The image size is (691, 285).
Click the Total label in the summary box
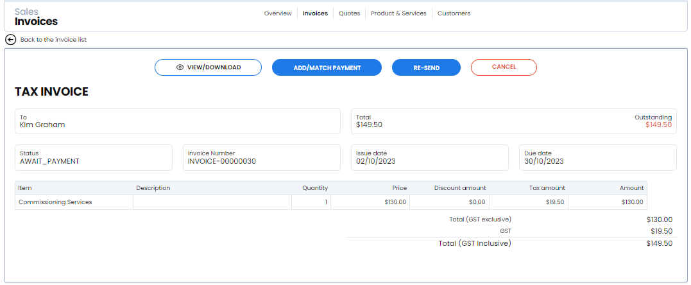click(x=363, y=117)
